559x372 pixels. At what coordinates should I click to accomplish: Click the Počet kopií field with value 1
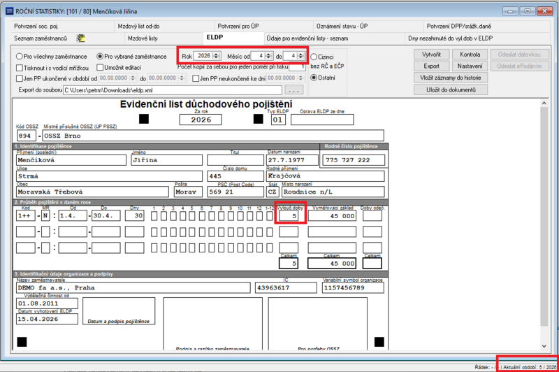pos(297,66)
